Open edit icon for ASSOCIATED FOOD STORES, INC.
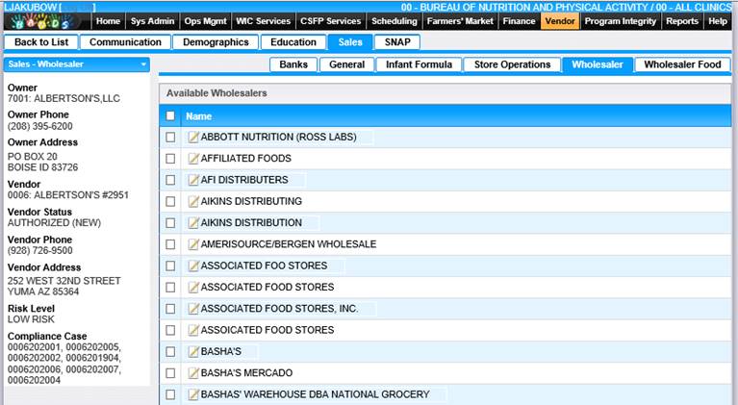 pos(193,309)
